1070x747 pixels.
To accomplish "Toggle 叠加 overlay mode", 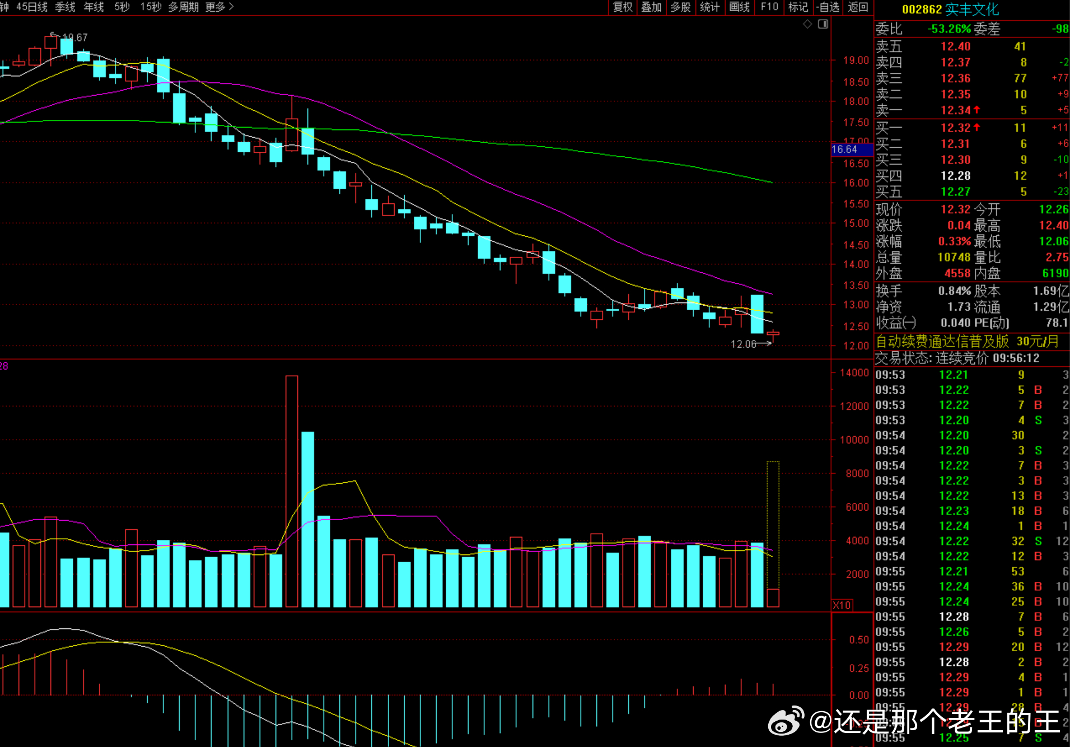I will coord(651,7).
